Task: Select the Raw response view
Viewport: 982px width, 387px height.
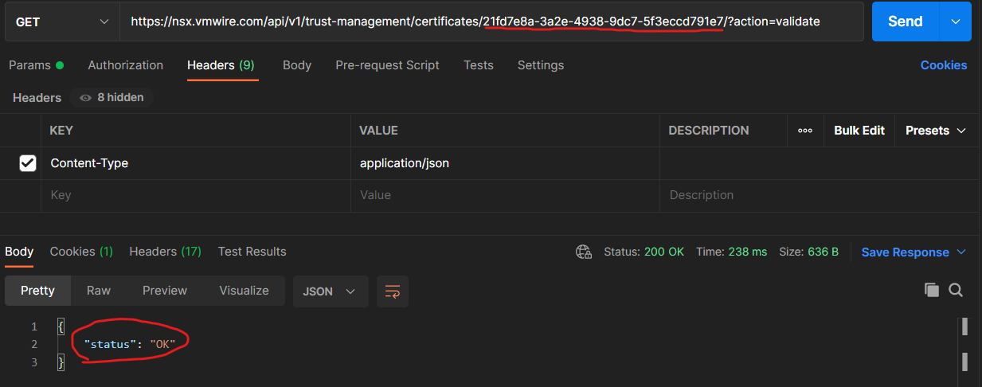Action: (x=99, y=291)
